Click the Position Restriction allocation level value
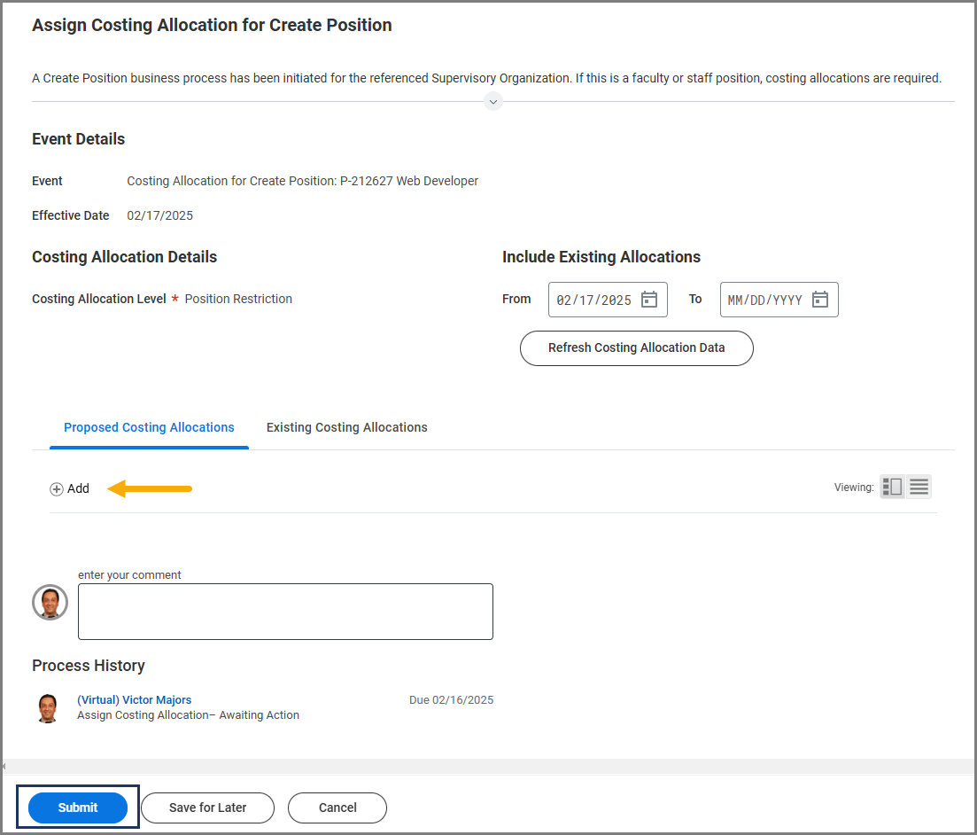Viewport: 977px width, 835px height. 238,299
